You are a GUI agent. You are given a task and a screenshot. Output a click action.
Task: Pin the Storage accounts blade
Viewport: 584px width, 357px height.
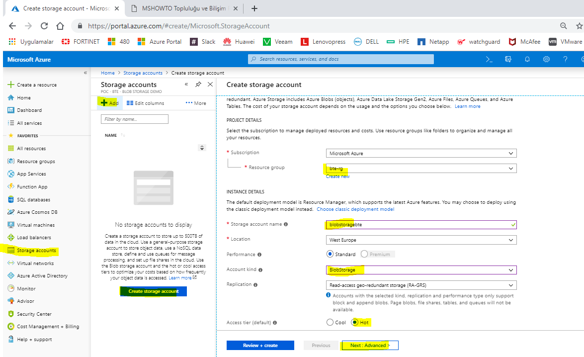198,84
